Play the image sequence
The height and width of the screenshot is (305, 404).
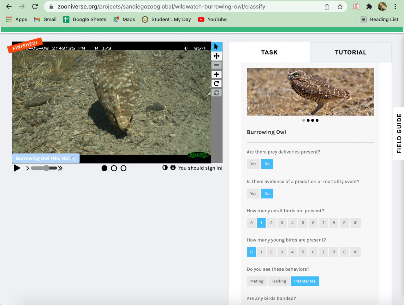tap(17, 168)
